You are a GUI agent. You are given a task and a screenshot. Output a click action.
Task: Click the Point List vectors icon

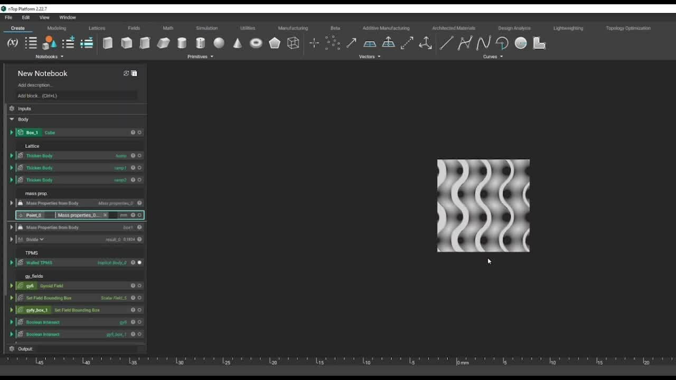(333, 43)
